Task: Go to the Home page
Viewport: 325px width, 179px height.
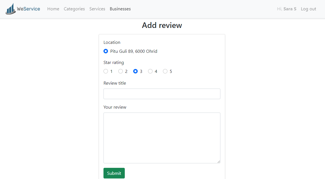Action: tap(53, 9)
